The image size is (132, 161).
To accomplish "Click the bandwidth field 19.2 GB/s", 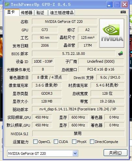I will [x=107, y=101].
